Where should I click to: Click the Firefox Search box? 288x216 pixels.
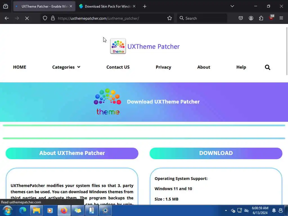point(202,18)
